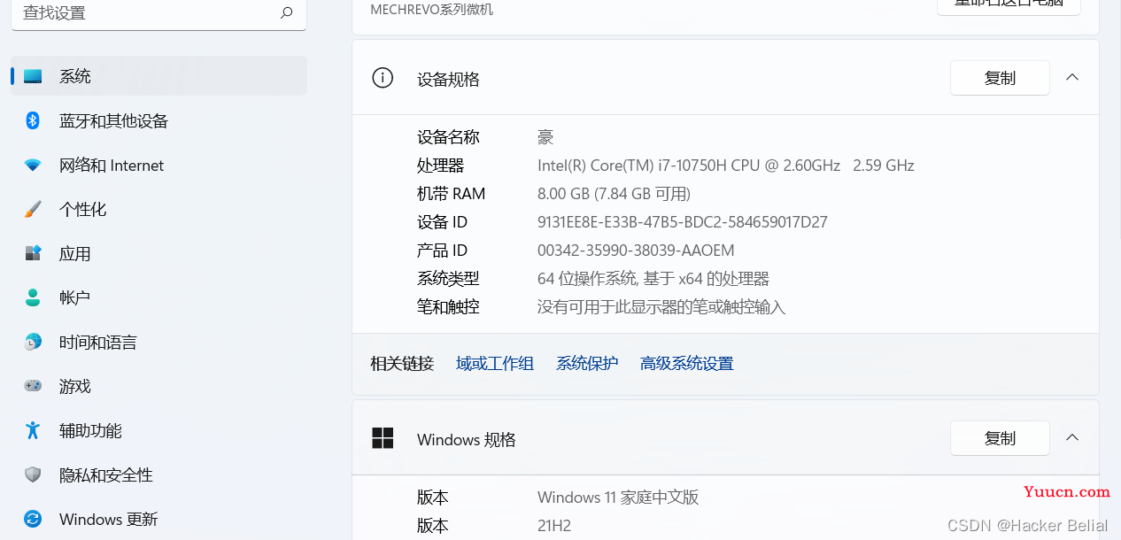Screen dimensions: 1121x540
Task: Click the 笔和触控 label
Action: pos(448,307)
